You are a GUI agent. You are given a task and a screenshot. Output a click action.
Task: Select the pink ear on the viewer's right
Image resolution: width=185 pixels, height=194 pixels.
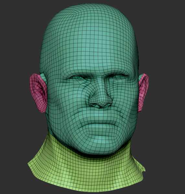(144, 92)
